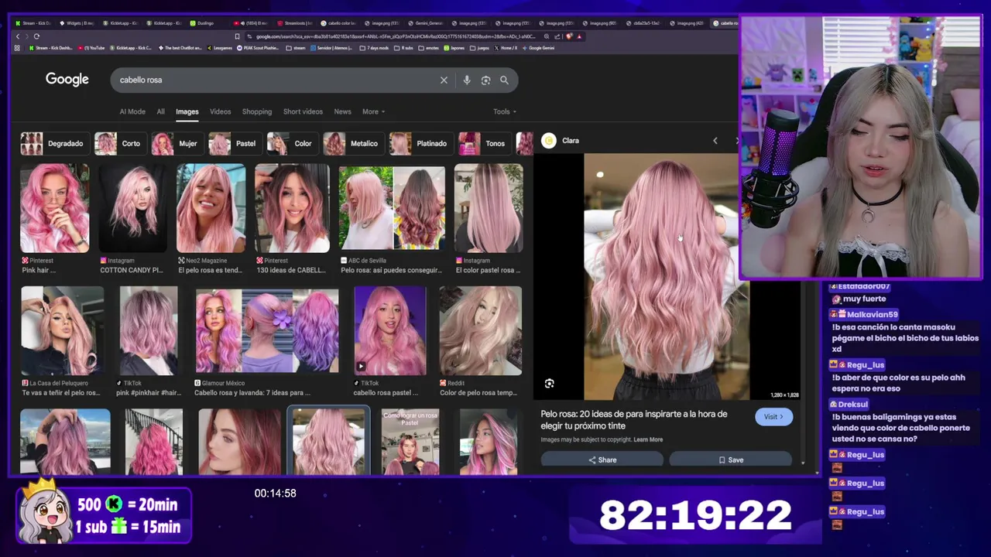Image resolution: width=991 pixels, height=557 pixels.
Task: Switch to the Duolingo browser tab
Action: [x=204, y=23]
